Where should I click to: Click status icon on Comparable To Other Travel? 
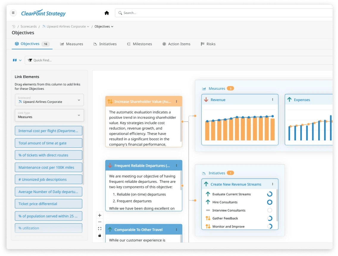(110, 230)
